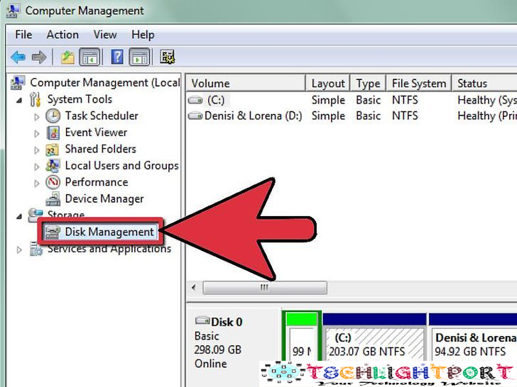The image size is (517, 387).
Task: Toggle the Show/Hide Console Tree icon
Action: (89, 57)
